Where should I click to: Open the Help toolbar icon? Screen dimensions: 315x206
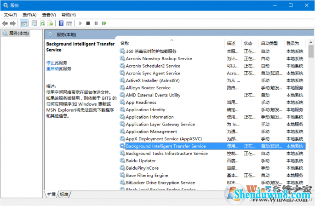click(61, 23)
